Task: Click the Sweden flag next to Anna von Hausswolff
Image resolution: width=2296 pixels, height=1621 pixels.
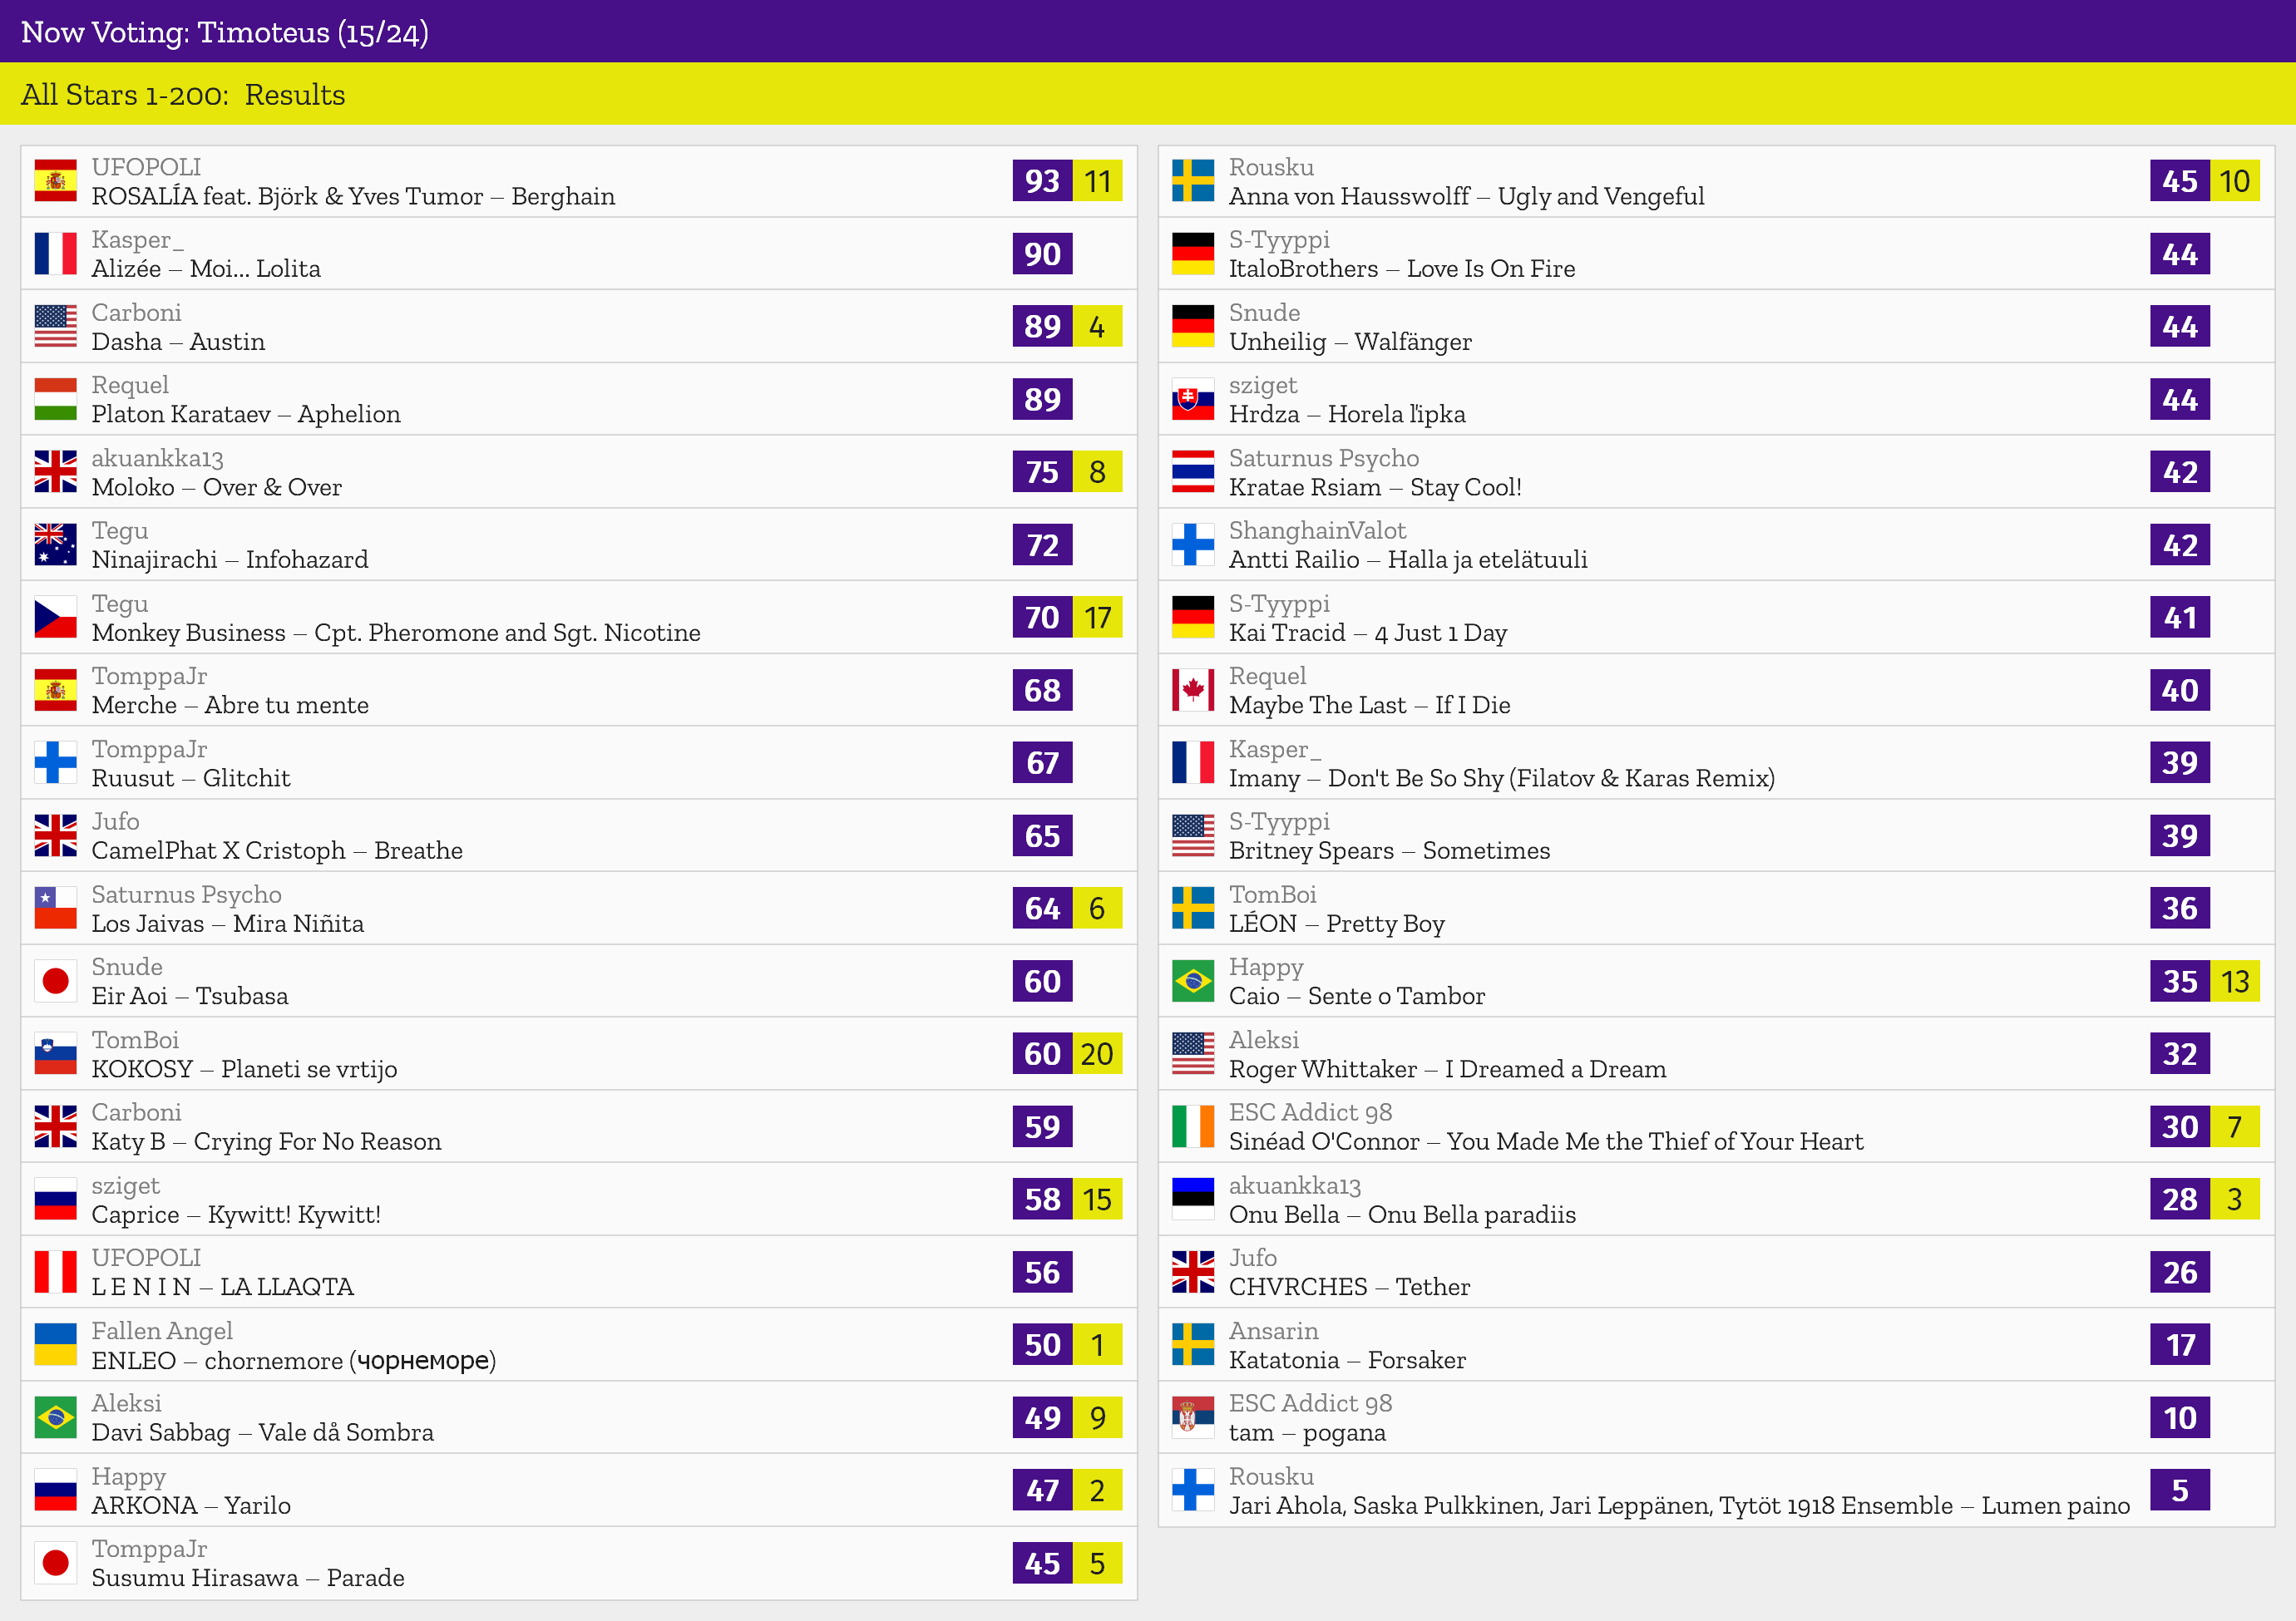Action: (1193, 181)
